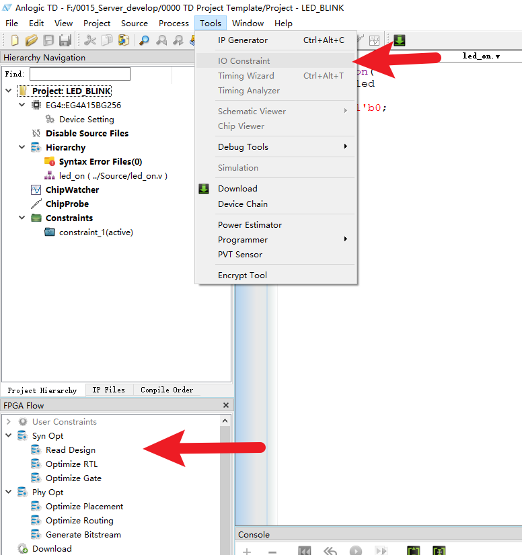
Task: Open the Help menu
Action: pos(283,24)
